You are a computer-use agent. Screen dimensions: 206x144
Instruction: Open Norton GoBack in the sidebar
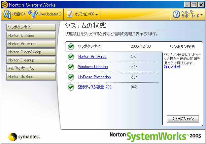tap(31, 77)
